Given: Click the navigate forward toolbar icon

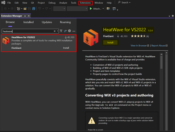Looking at the screenshot, I should click(12, 9).
